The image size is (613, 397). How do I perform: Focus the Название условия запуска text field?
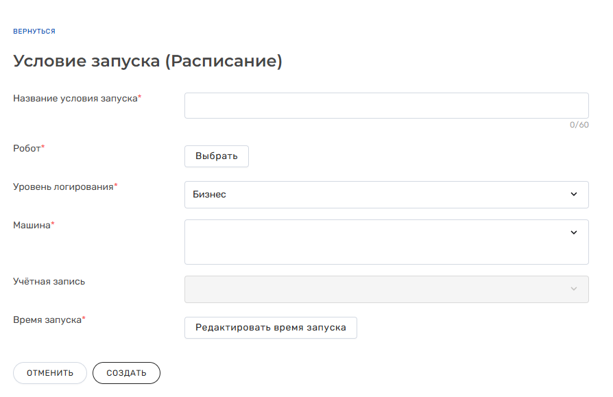[x=386, y=106]
